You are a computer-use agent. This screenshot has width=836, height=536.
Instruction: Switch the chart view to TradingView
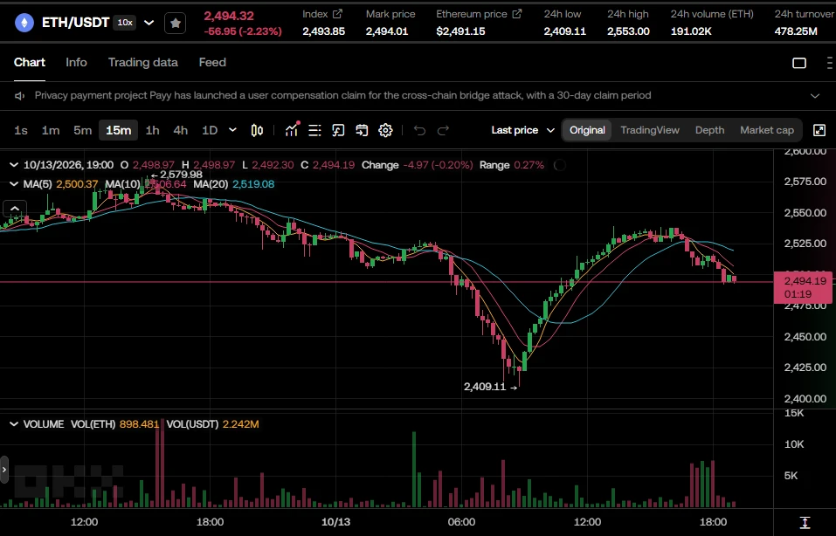(x=650, y=131)
